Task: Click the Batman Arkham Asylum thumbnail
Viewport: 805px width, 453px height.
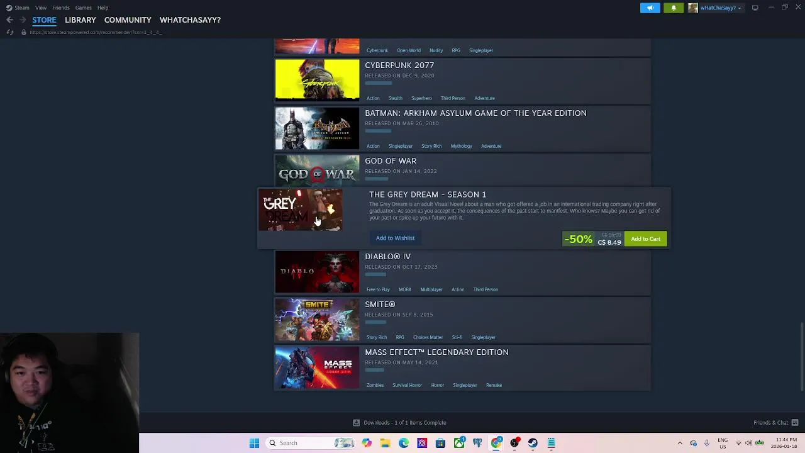Action: coord(317,128)
